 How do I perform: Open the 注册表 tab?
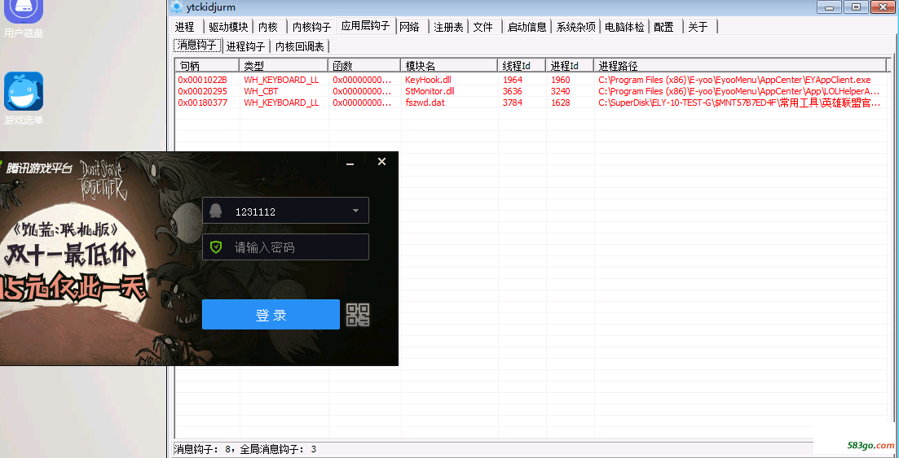click(x=448, y=27)
